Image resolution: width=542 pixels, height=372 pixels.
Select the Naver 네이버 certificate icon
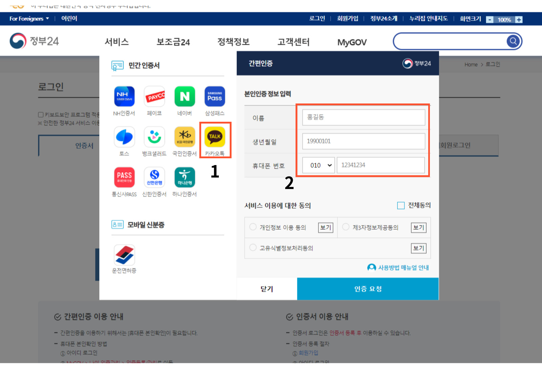(185, 97)
